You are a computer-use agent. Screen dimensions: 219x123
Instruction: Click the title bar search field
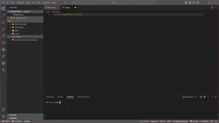click(114, 2)
